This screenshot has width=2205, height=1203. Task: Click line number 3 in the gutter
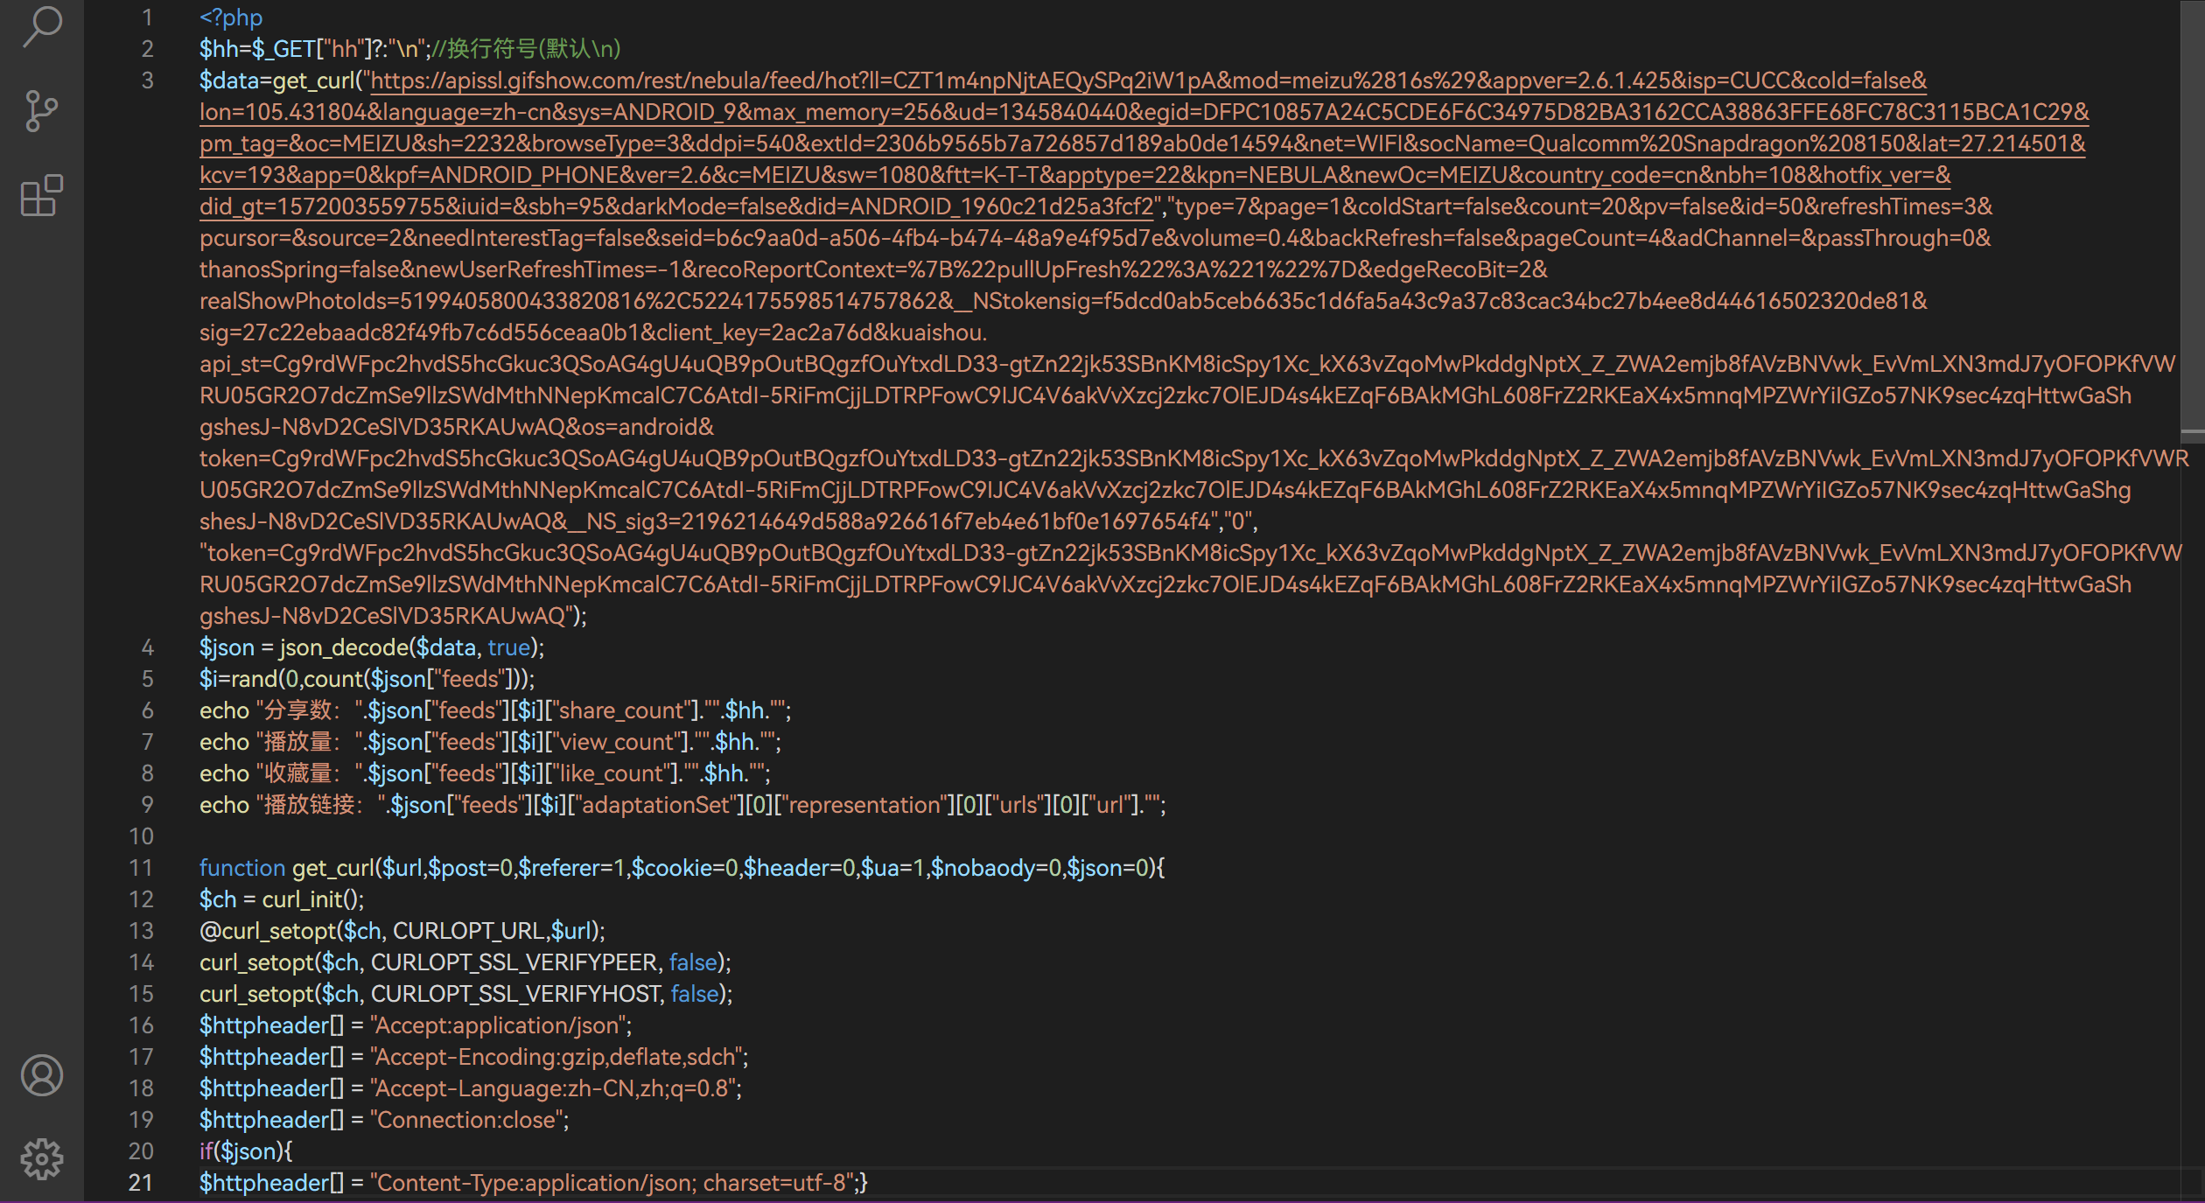coord(147,80)
